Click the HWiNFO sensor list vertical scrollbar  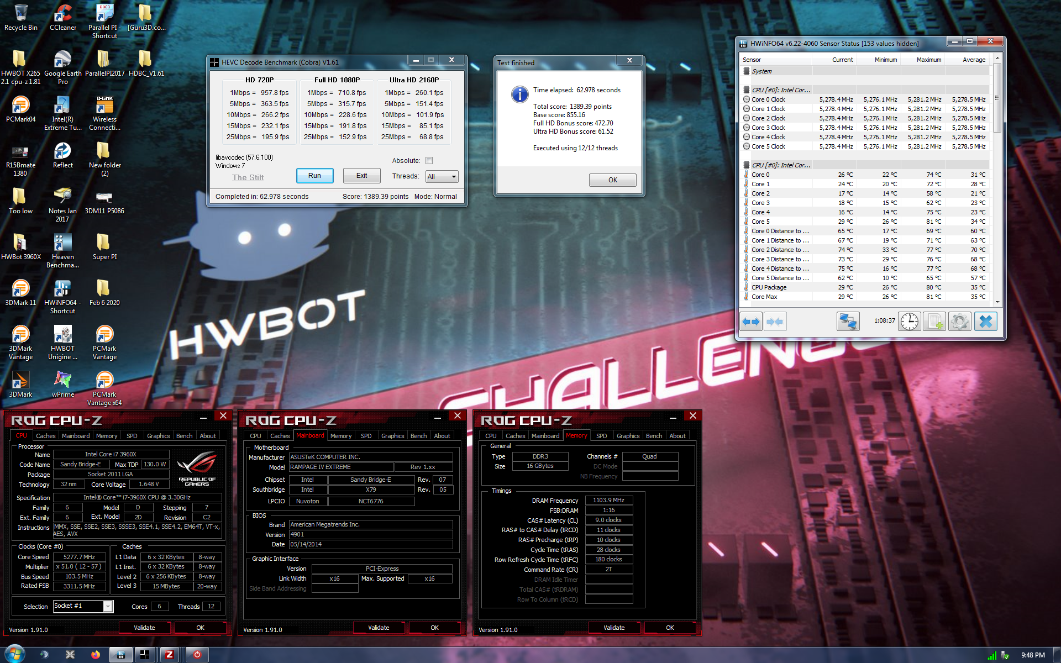tap(997, 98)
